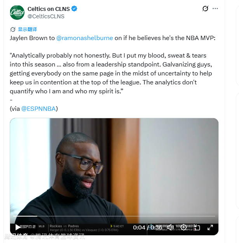
Task: Click the translate icon beside 显示翻译
Action: (x=13, y=30)
